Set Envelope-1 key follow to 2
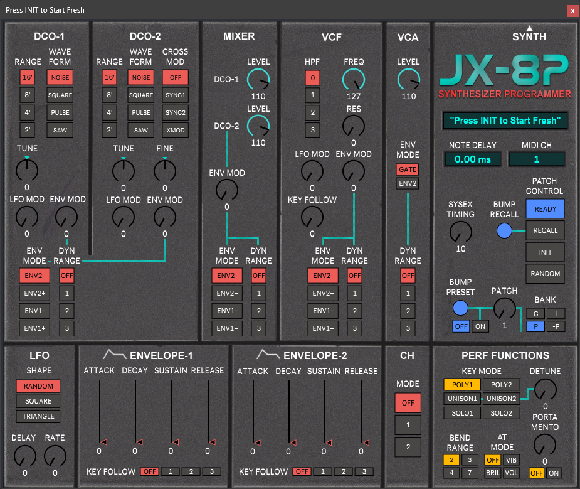This screenshot has width=580, height=489. [191, 471]
